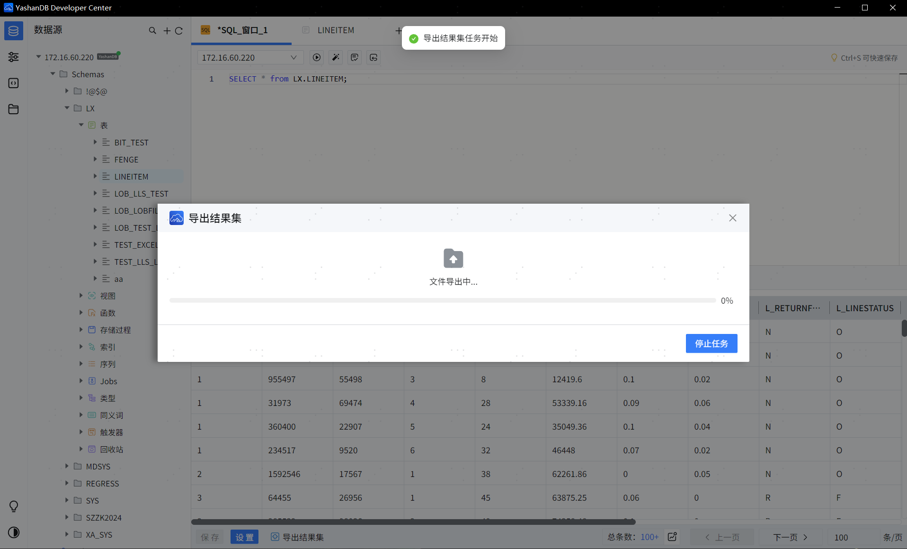
Task: Close the export result set dialog
Action: click(x=733, y=218)
